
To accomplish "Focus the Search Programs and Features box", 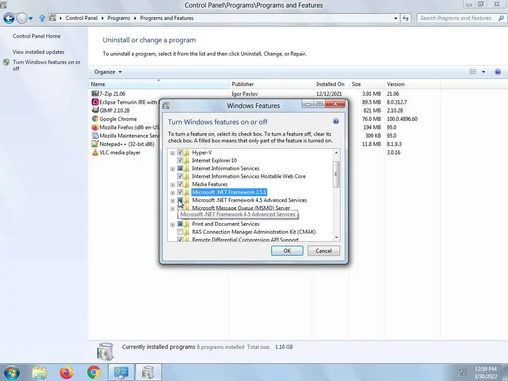I will [457, 18].
